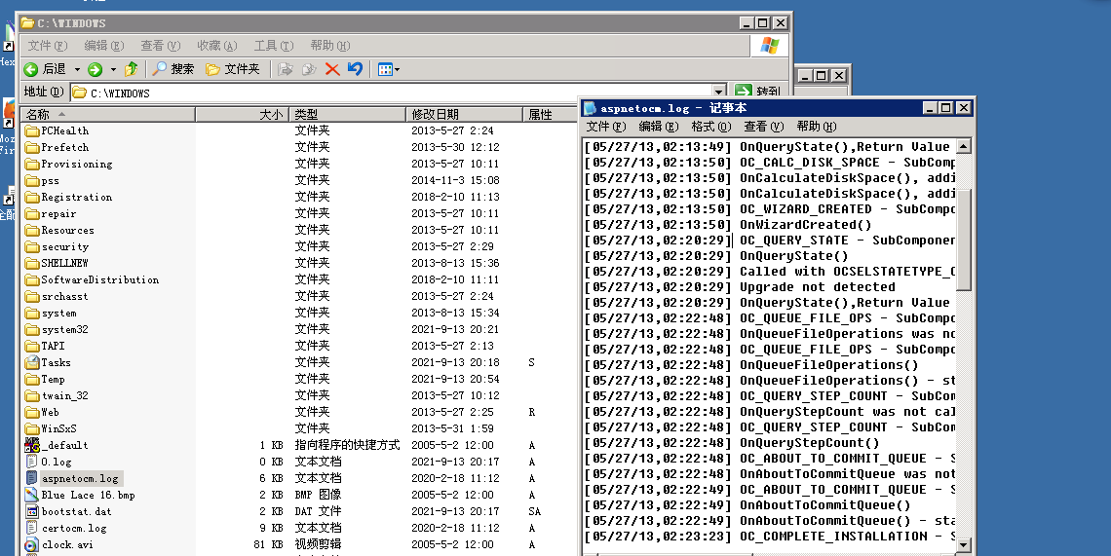Open the forward history dropdown arrow
The width and height of the screenshot is (1111, 556).
coord(113,69)
